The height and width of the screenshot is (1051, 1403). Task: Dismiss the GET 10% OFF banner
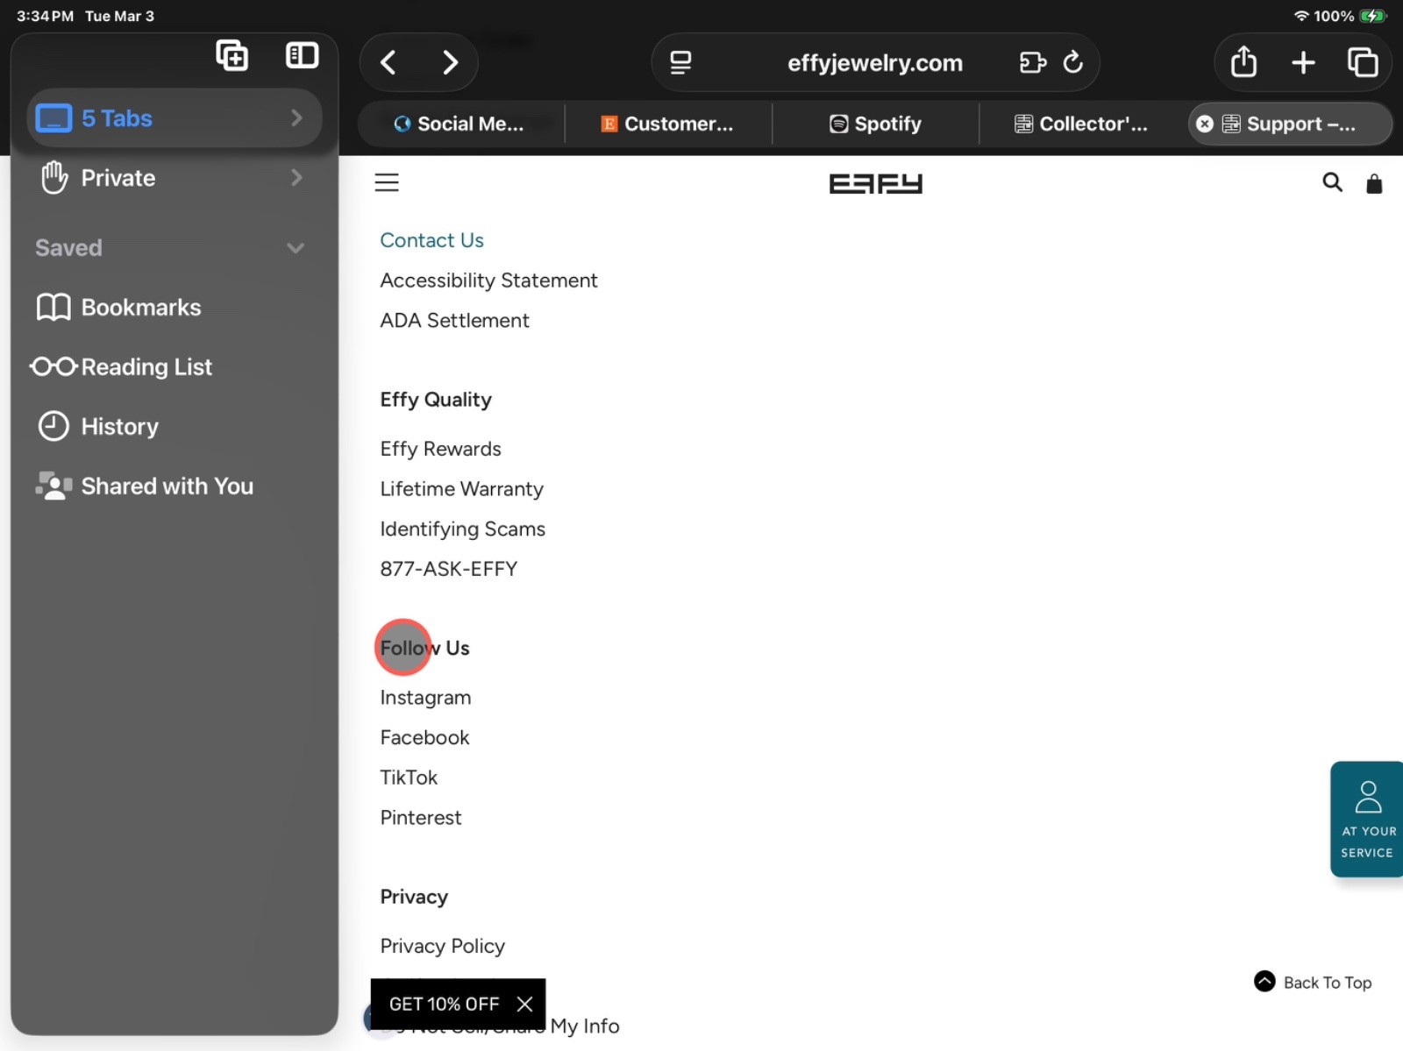click(x=524, y=1004)
